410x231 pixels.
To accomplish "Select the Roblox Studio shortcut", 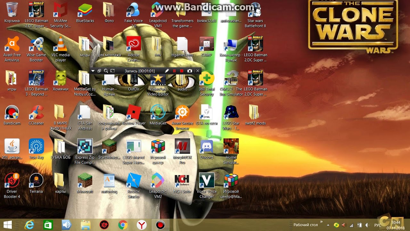I will click(x=134, y=186).
